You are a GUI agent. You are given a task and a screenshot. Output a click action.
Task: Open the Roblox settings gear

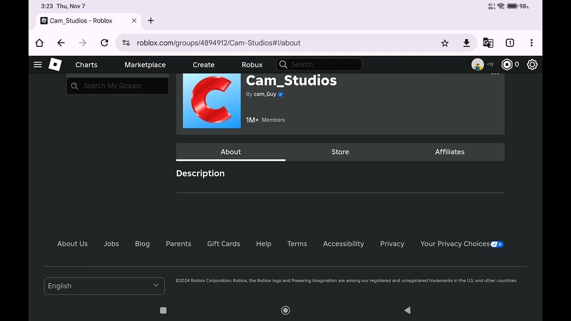click(532, 65)
